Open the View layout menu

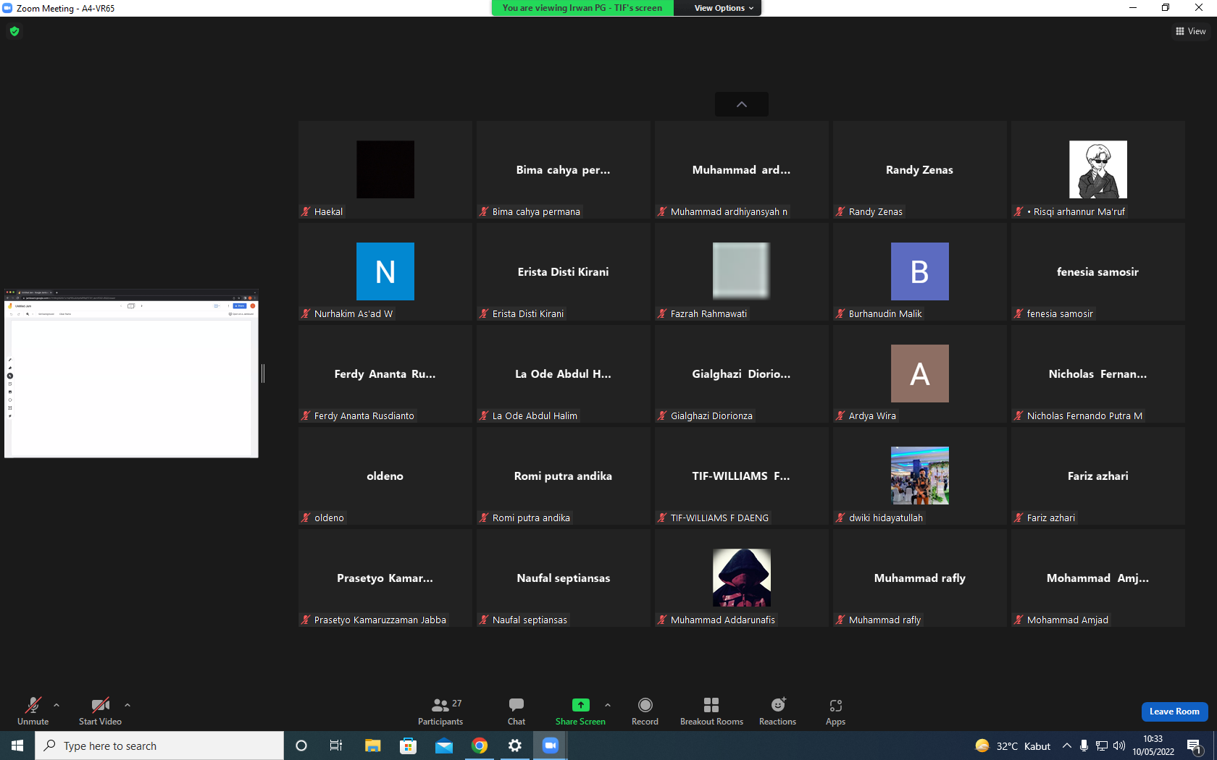coord(1190,31)
